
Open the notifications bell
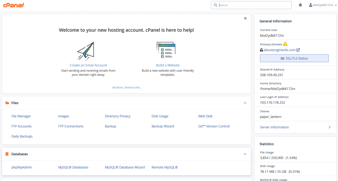coord(300,5)
